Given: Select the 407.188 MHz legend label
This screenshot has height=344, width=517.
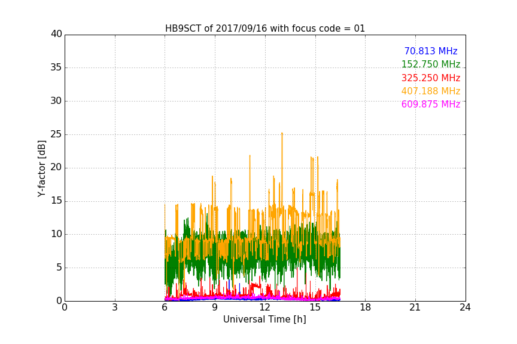Looking at the screenshot, I should tap(431, 91).
